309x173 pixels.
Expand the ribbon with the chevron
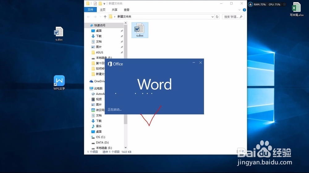(x=239, y=10)
